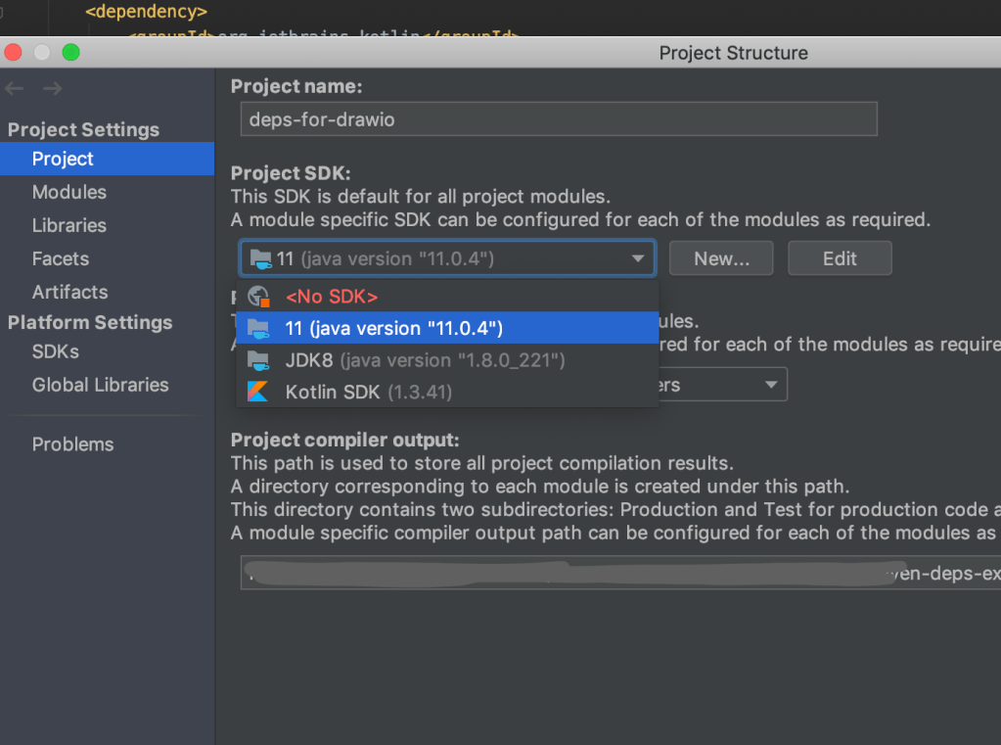
Task: Select the <No SDK> option
Action: pos(331,297)
